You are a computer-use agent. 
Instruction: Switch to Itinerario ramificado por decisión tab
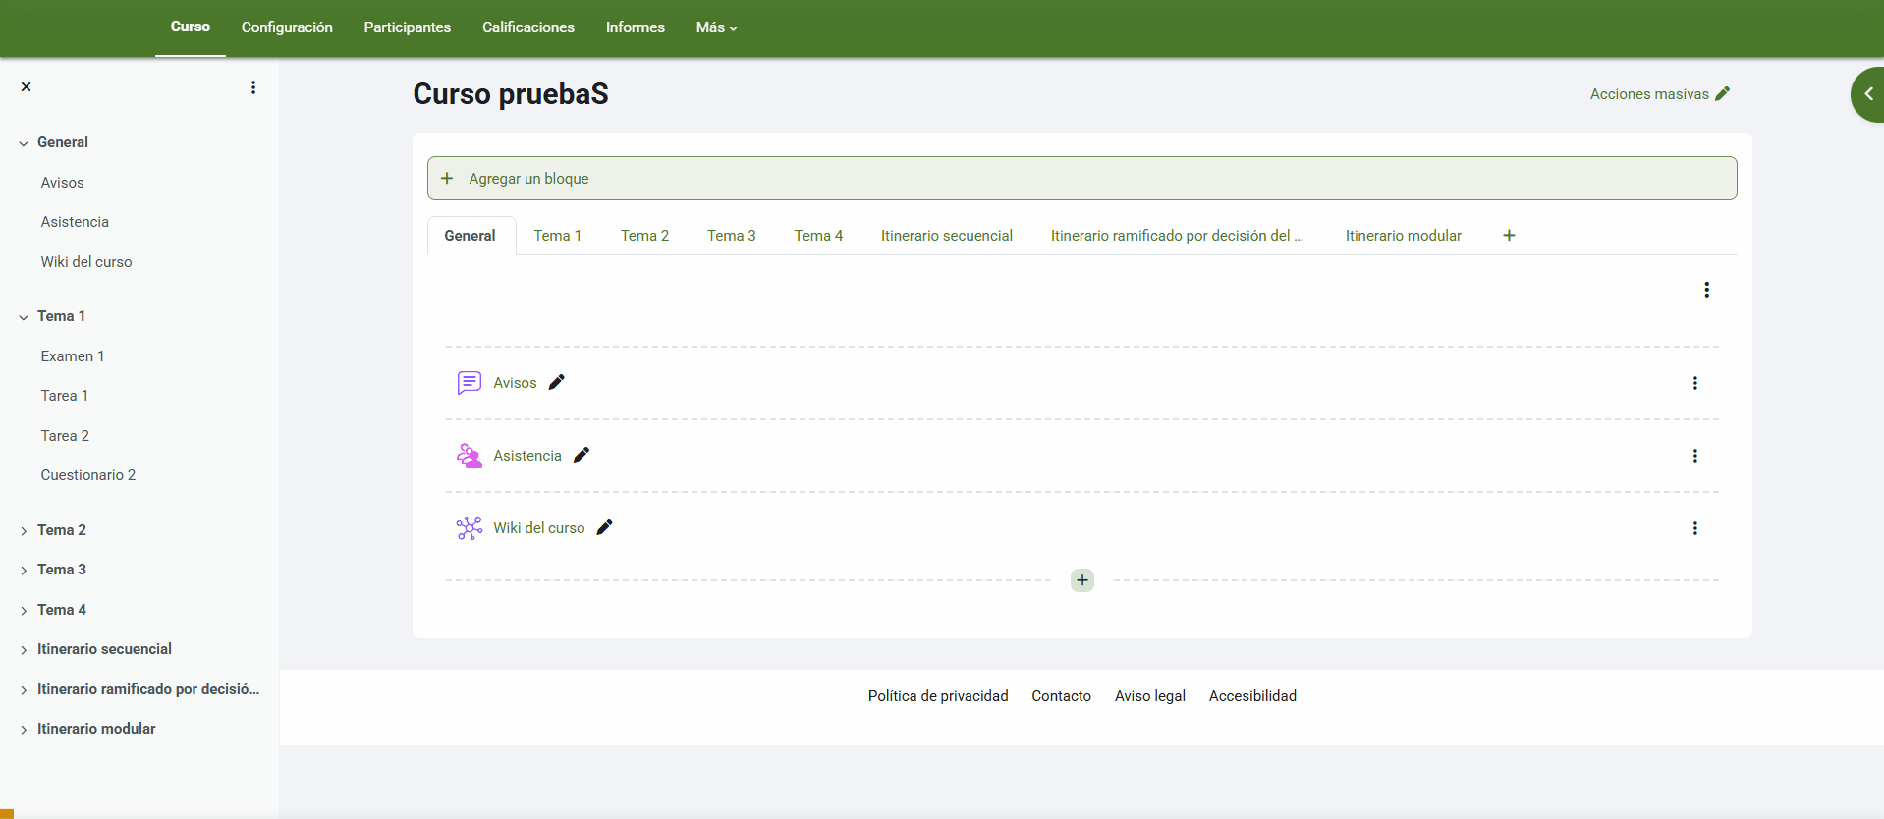tap(1177, 236)
